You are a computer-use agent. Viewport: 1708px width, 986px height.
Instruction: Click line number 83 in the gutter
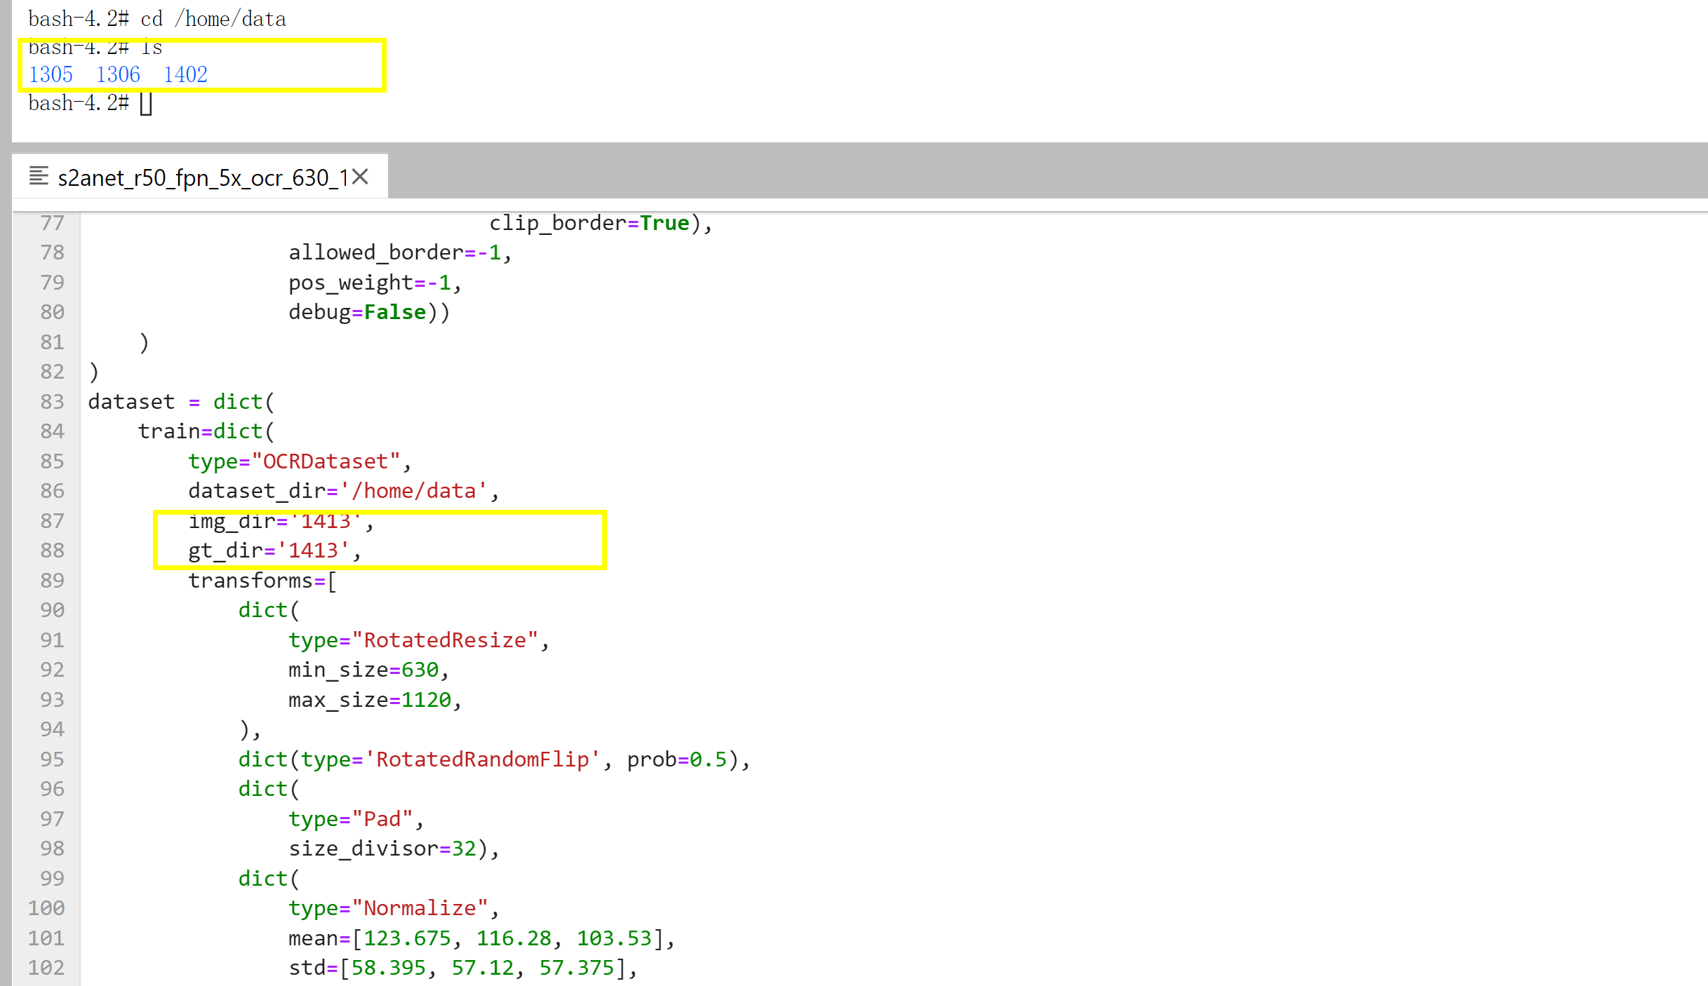[x=52, y=401]
